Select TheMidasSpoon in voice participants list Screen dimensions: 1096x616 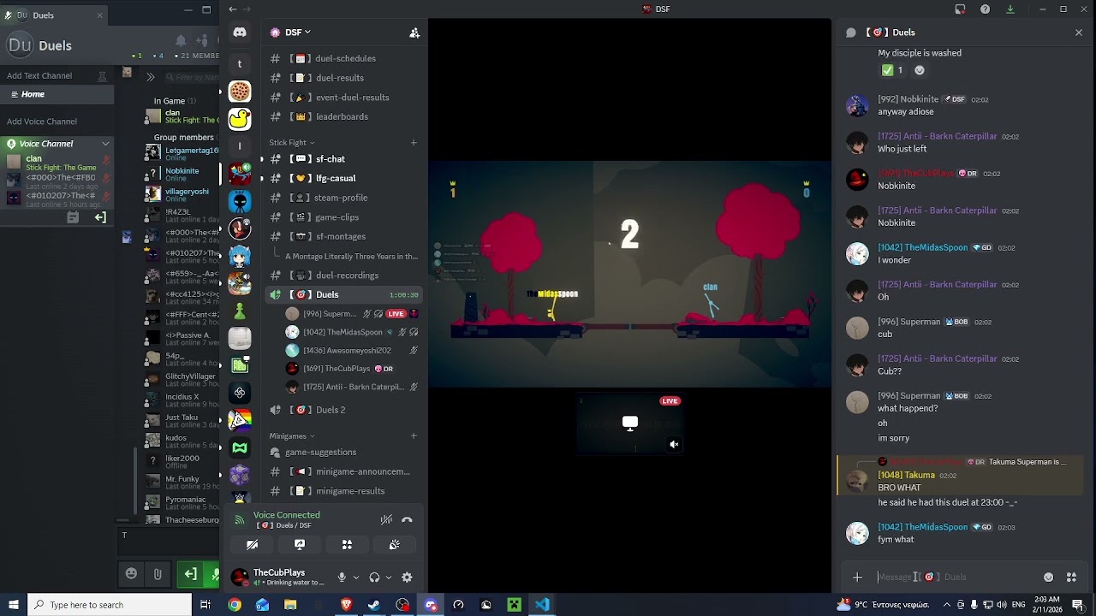pos(351,332)
